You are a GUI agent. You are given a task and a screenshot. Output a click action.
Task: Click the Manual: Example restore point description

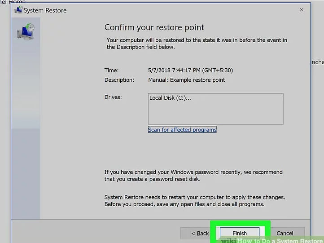click(187, 80)
